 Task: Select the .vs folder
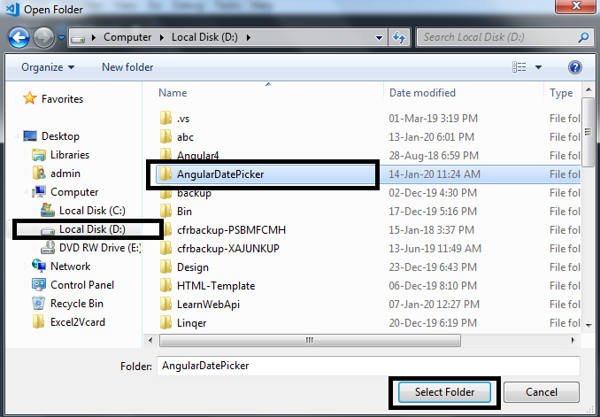pos(183,119)
